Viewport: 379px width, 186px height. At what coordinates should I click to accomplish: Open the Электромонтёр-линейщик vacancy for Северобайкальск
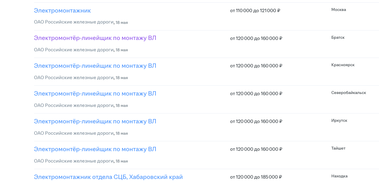pyautogui.click(x=95, y=94)
